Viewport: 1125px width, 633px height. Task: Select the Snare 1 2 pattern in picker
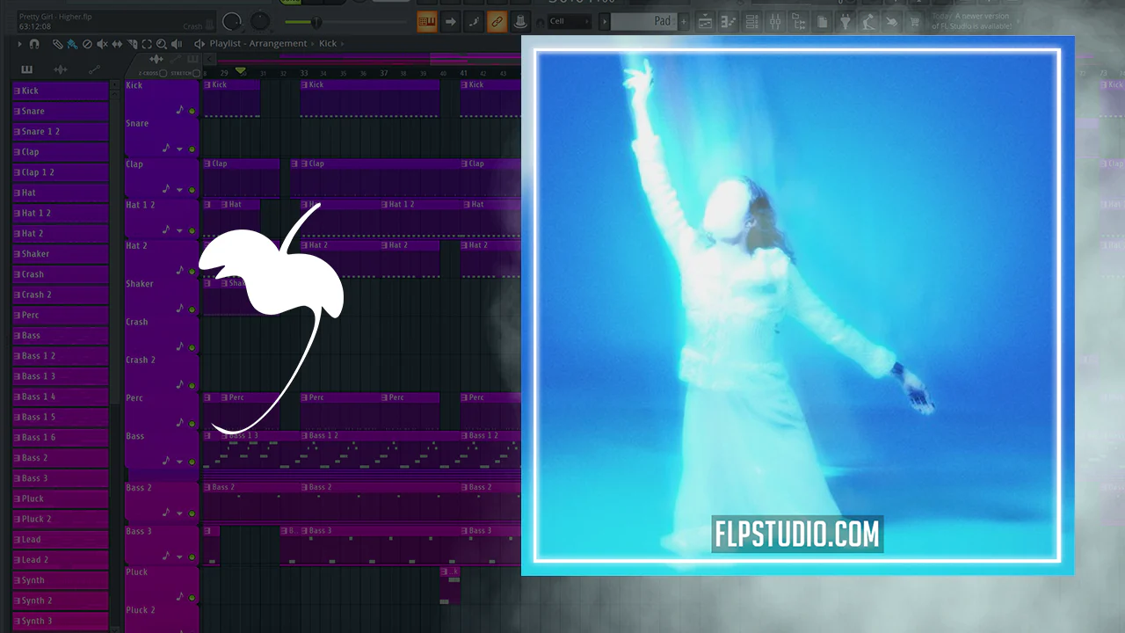pyautogui.click(x=61, y=132)
